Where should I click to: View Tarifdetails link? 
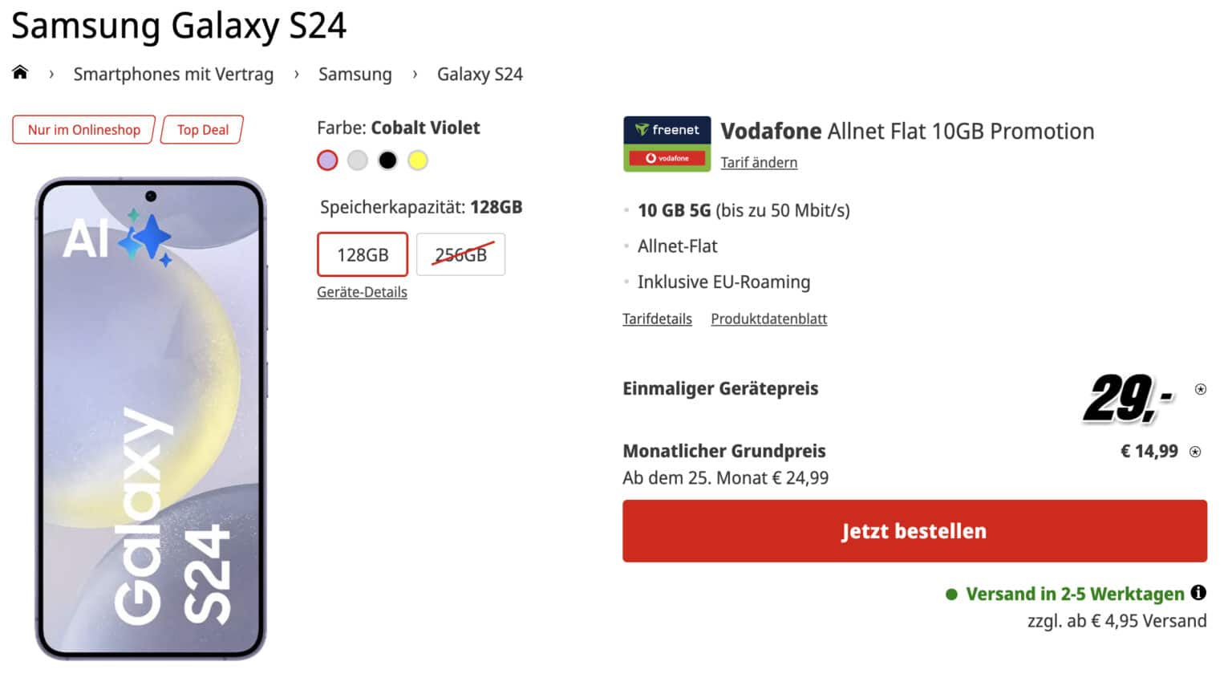(657, 319)
